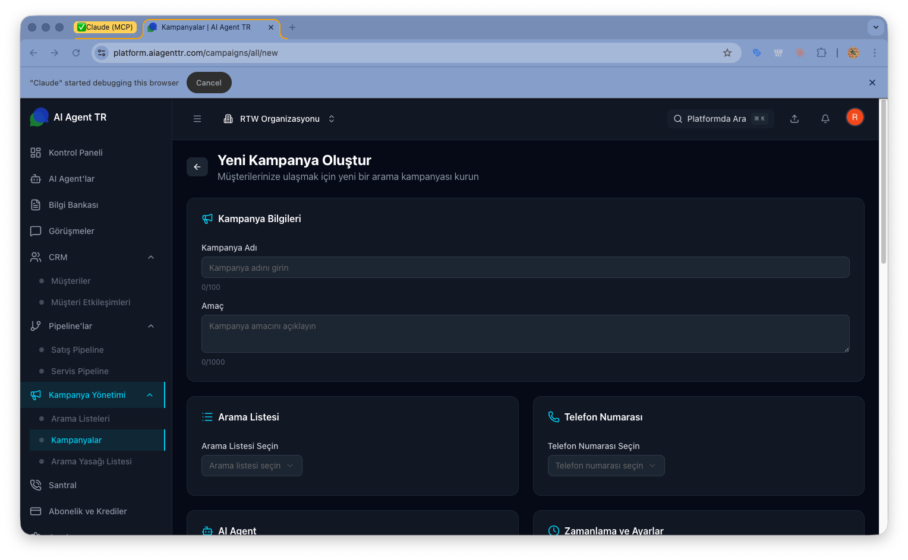Click the browser back arrow
Viewport: 908px width, 560px height.
click(33, 53)
